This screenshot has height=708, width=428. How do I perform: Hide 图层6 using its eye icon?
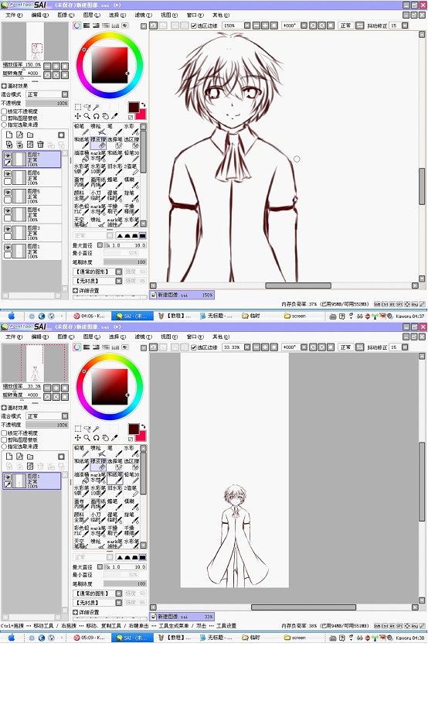point(8,174)
